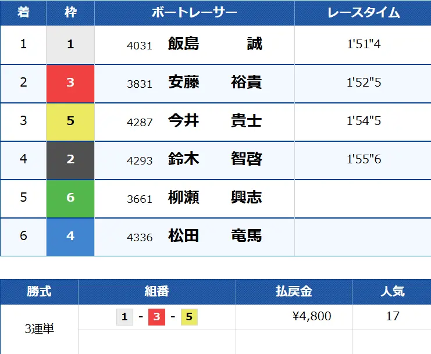Viewport: 431px width, 354px height.
Task: Click the small red 3 in combination
Action: click(x=156, y=317)
